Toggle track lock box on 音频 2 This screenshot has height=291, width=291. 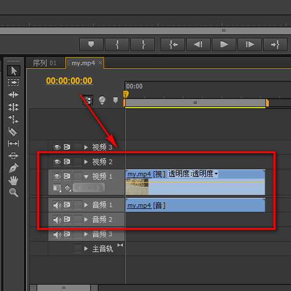tap(78, 219)
